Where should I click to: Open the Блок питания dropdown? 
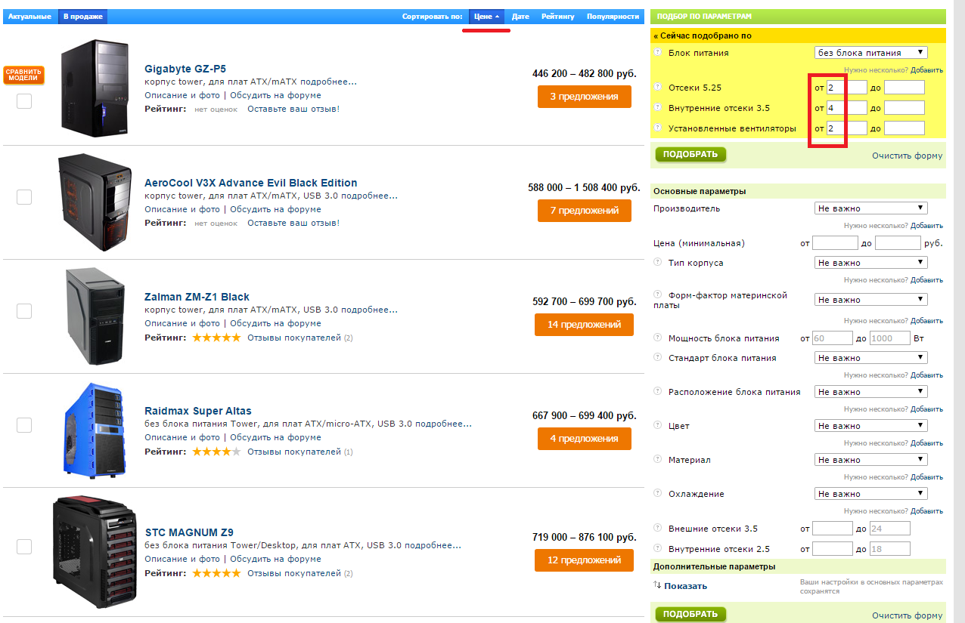coord(871,53)
